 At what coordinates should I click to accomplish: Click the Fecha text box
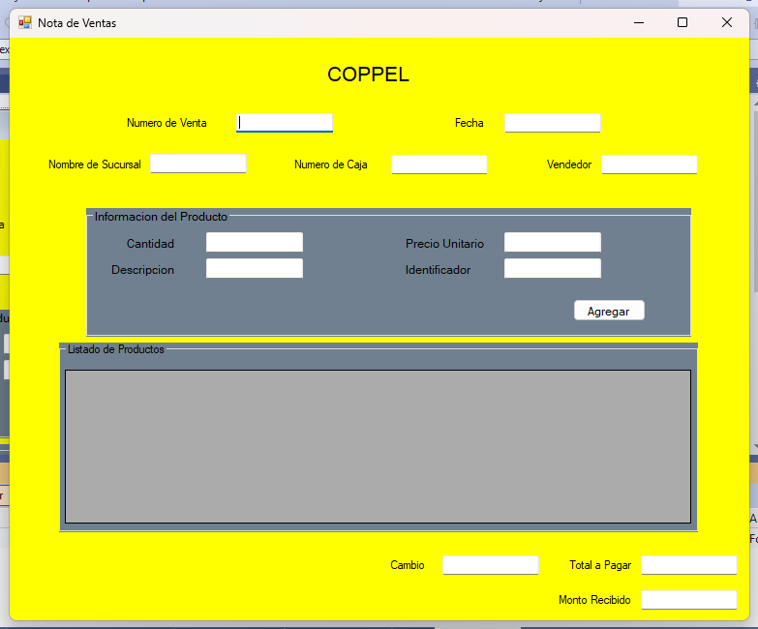(x=553, y=123)
